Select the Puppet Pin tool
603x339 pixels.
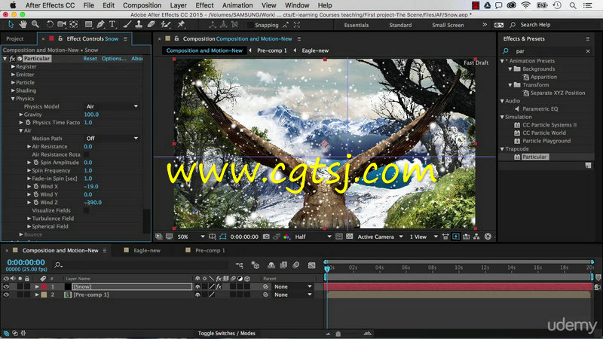tap(181, 25)
